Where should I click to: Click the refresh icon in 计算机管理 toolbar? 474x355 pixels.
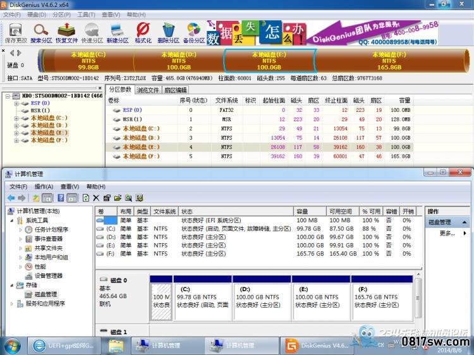[86, 198]
